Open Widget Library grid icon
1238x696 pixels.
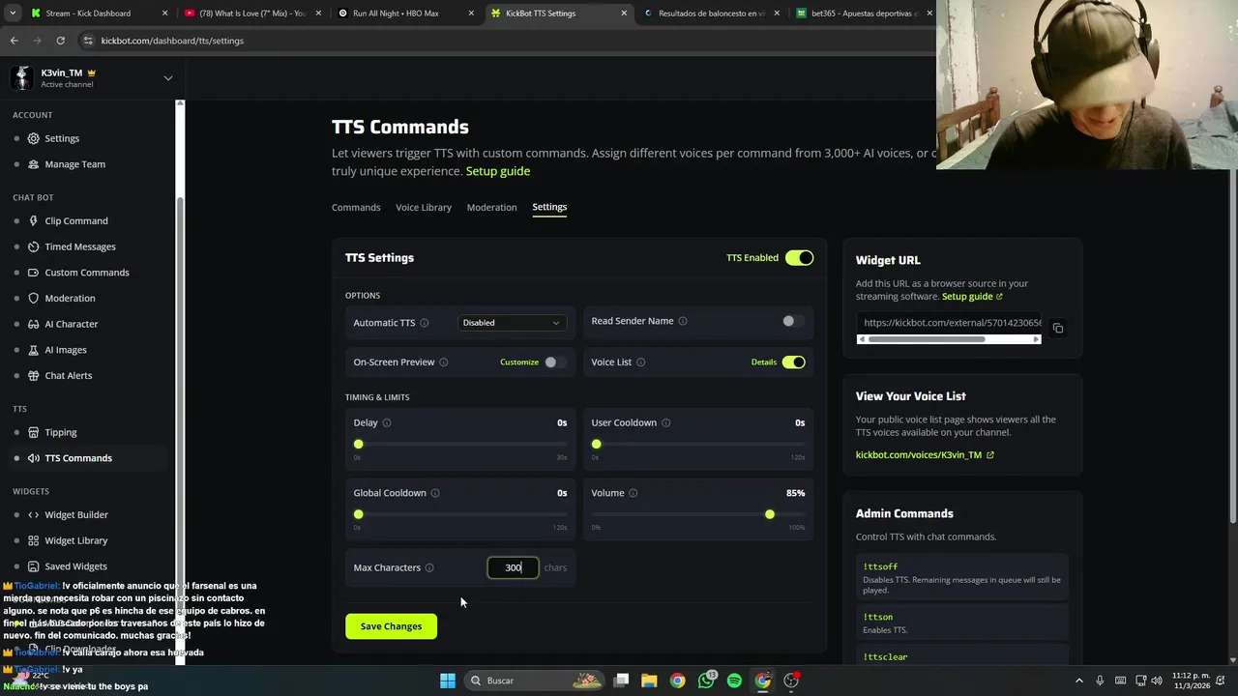point(34,540)
